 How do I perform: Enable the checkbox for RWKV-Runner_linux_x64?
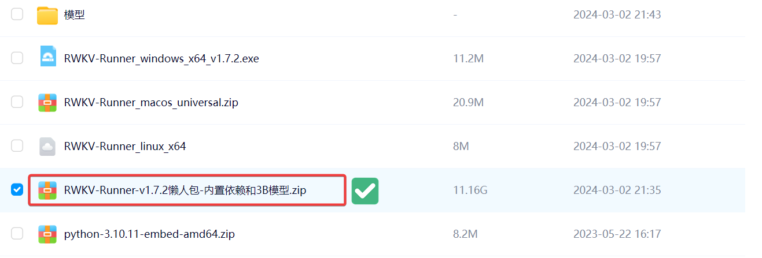17,145
